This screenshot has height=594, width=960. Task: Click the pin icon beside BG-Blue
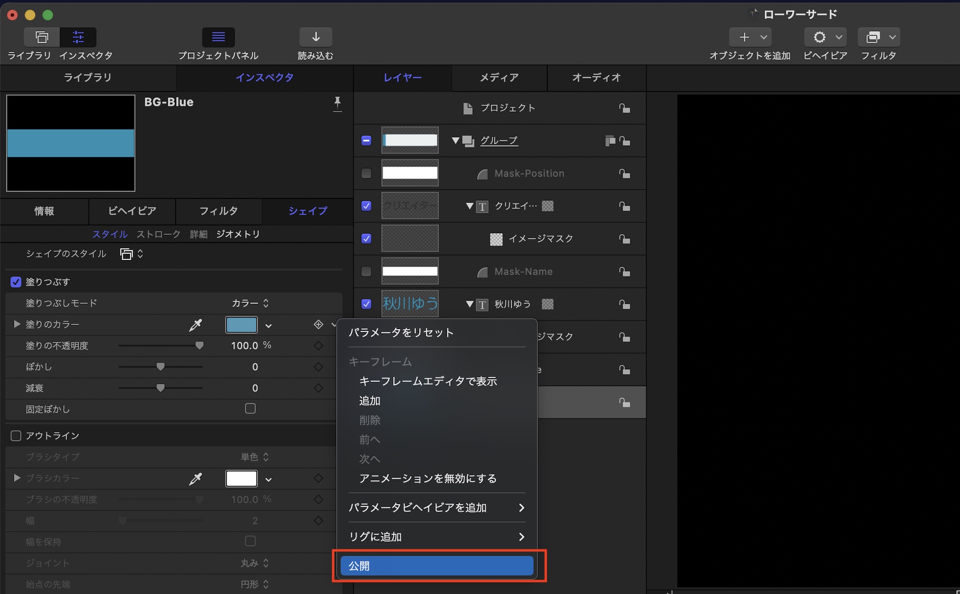point(337,103)
